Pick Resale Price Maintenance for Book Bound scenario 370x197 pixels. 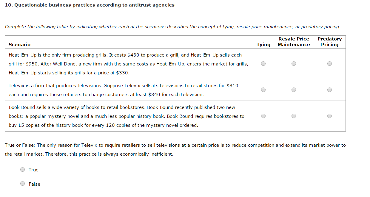tap(294, 116)
